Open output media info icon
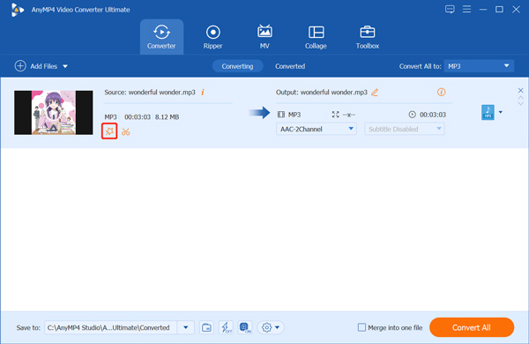529x344 pixels. click(442, 92)
